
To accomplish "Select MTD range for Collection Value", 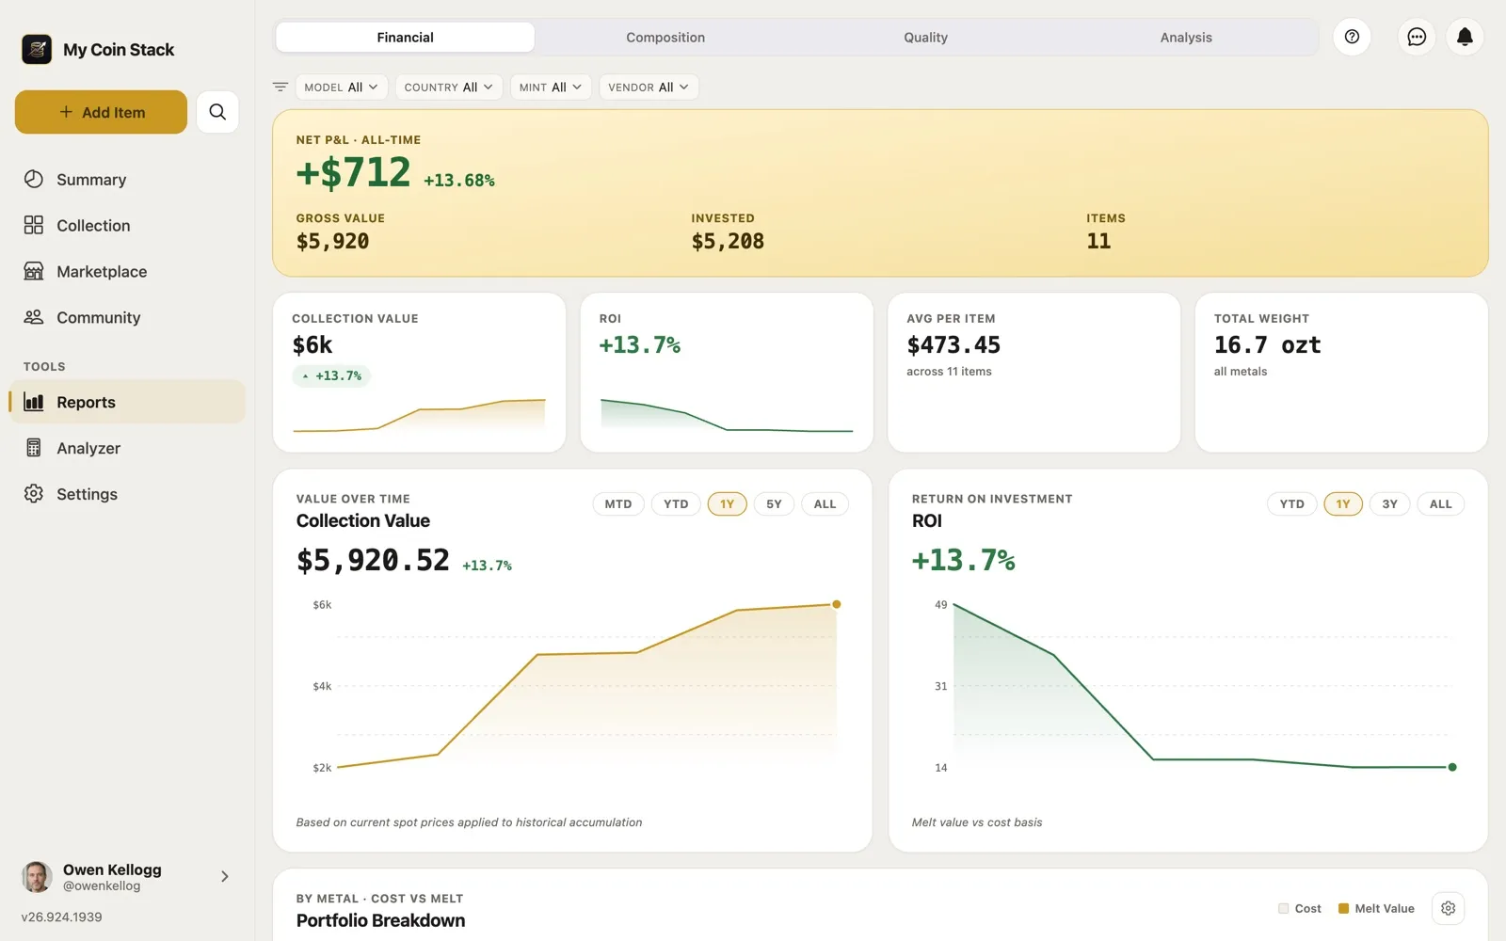I will tap(618, 504).
